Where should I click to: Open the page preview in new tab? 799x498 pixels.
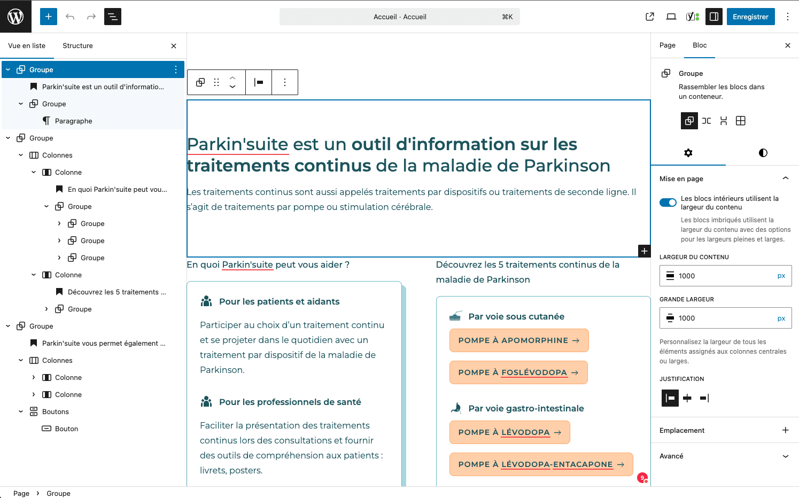(x=650, y=17)
